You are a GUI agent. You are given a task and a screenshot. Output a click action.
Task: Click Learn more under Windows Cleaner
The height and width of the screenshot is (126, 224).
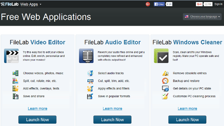coord(187,109)
